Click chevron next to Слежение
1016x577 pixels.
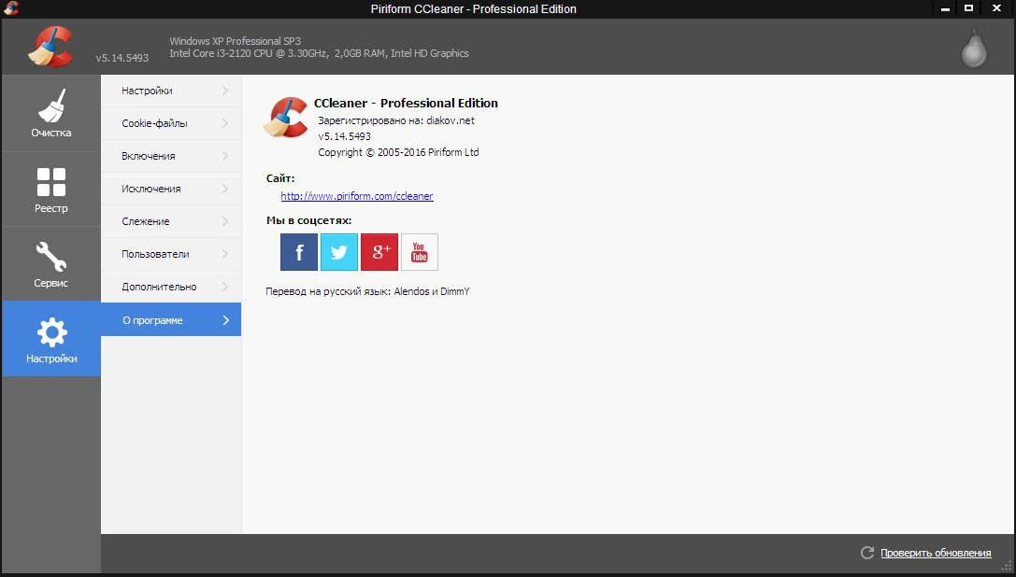(225, 221)
